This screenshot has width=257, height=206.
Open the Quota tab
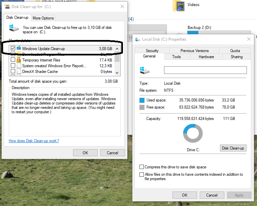click(235, 51)
